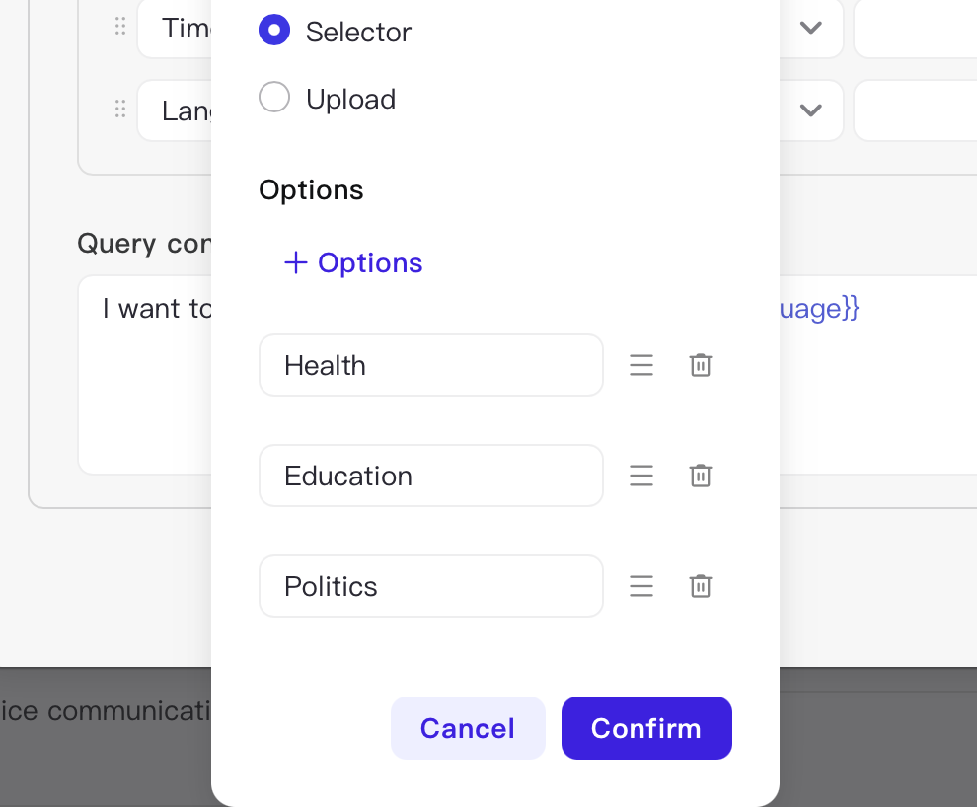
Task: Click the reorder handle for Education
Action: [641, 476]
